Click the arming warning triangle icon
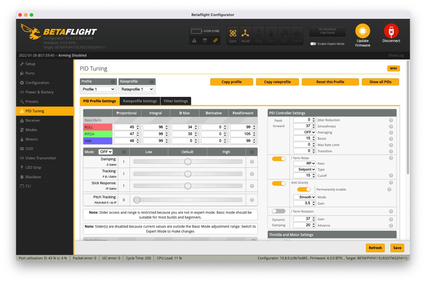Viewport: 426px width, 282px height. click(x=194, y=40)
